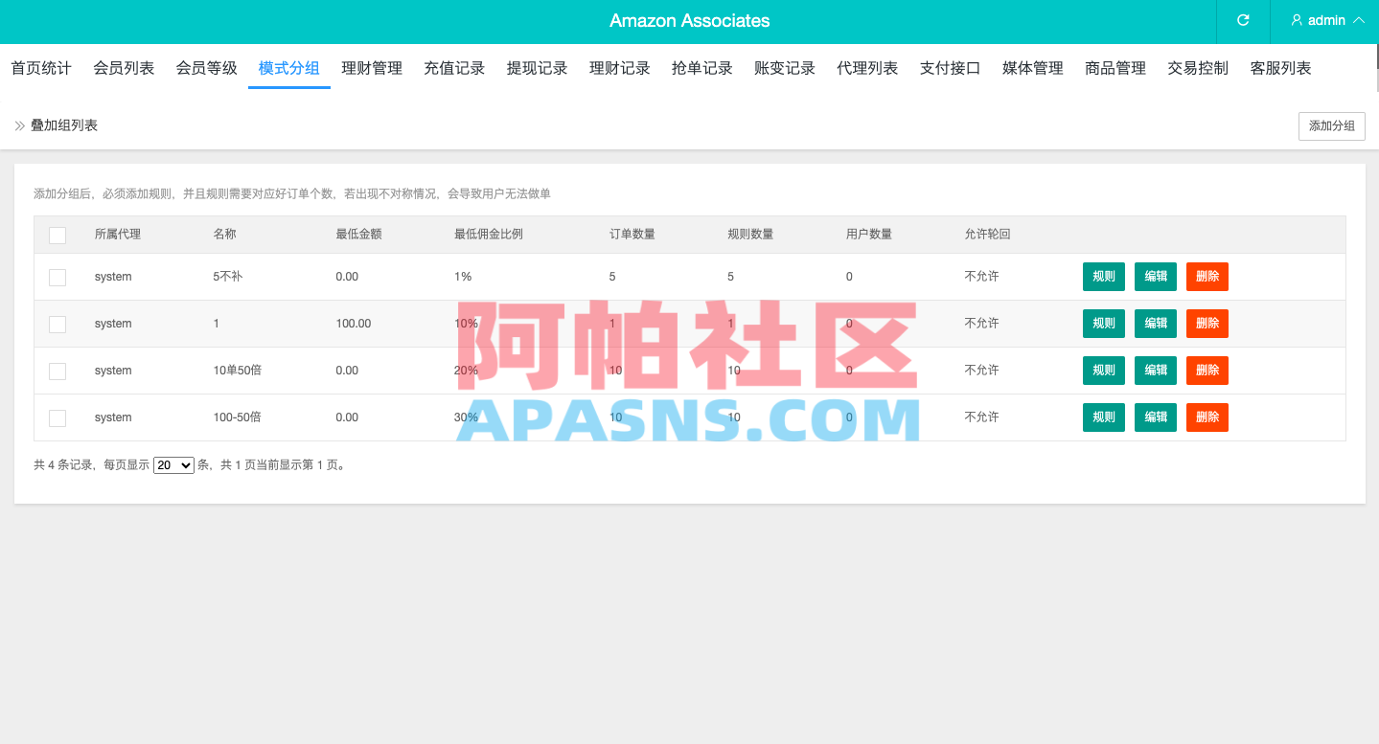Click 编辑 for the 100-50倍 group
The width and height of the screenshot is (1379, 744).
(1156, 417)
